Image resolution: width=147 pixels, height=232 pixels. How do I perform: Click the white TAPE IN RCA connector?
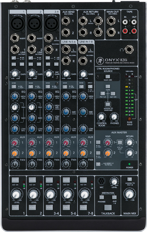pos(125,22)
